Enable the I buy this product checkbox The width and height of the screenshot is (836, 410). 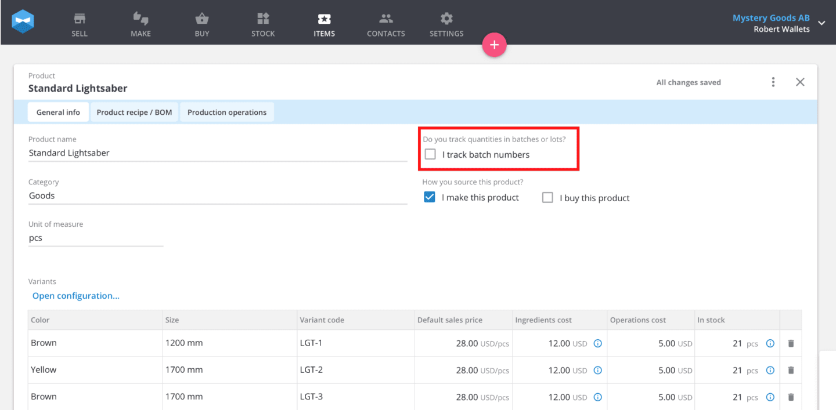coord(547,197)
